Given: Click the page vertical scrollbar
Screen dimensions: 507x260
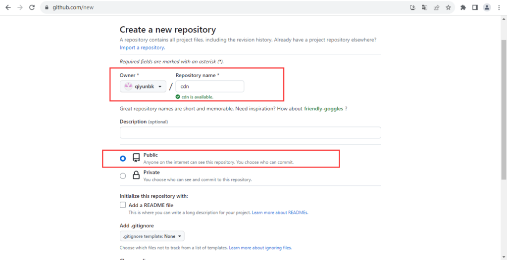Looking at the screenshot, I should [x=504, y=109].
